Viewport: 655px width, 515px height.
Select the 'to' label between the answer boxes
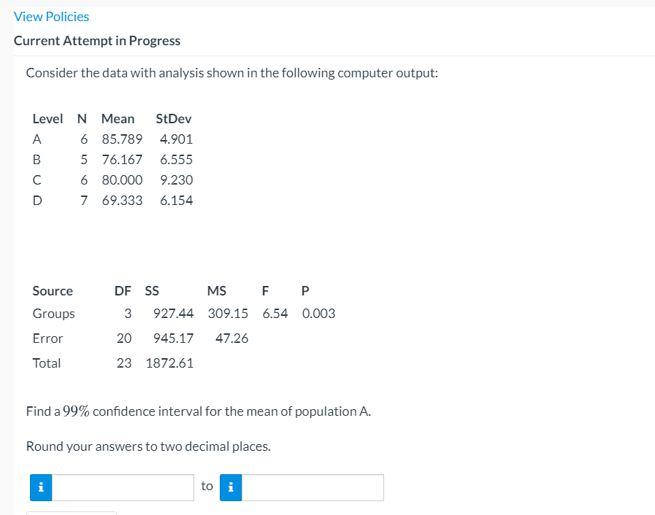click(x=207, y=486)
